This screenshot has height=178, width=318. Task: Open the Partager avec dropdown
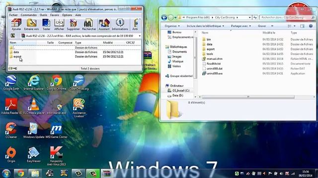[x=240, y=26]
